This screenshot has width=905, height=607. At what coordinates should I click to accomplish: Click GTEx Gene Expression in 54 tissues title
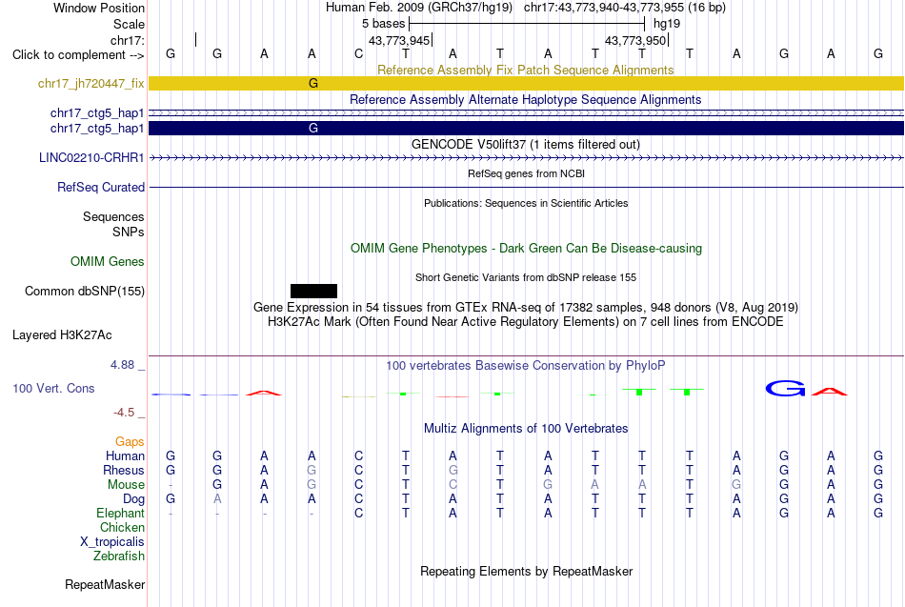click(x=526, y=307)
